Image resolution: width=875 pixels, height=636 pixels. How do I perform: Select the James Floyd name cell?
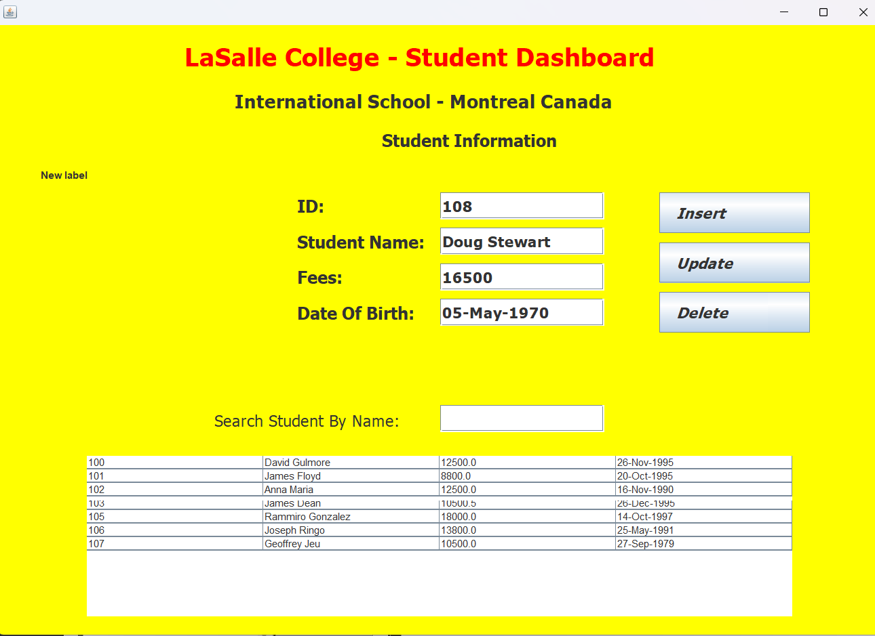pyautogui.click(x=351, y=476)
